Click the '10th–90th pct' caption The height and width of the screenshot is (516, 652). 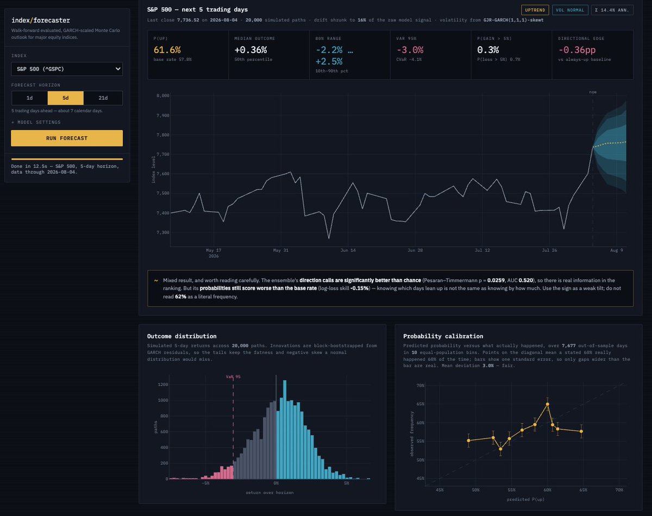333,71
